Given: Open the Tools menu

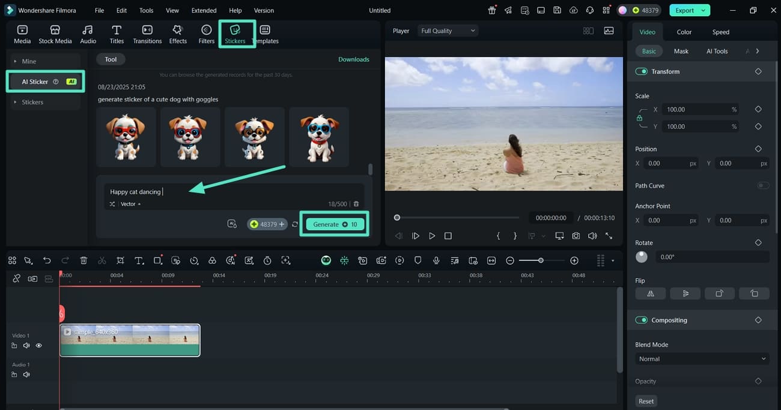Looking at the screenshot, I should point(146,10).
